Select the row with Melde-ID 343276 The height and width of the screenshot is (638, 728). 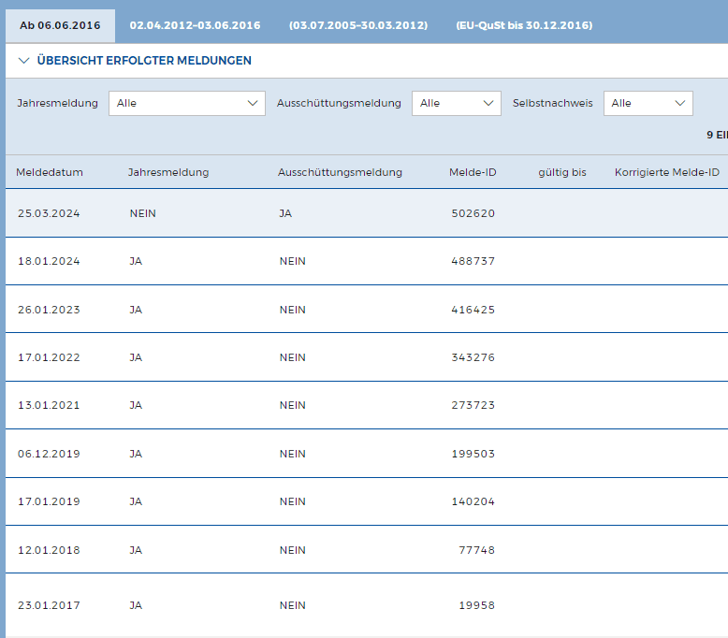(473, 357)
